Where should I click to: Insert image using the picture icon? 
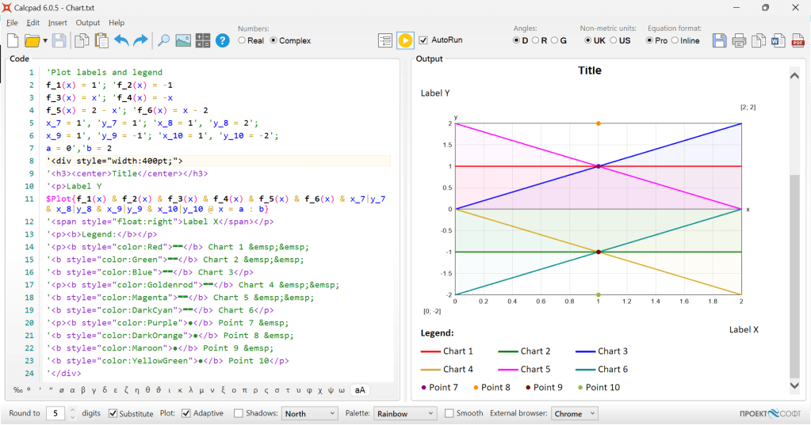tap(183, 40)
